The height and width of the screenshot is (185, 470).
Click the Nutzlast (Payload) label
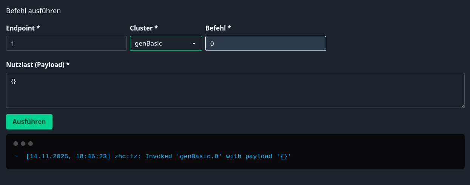coord(38,64)
